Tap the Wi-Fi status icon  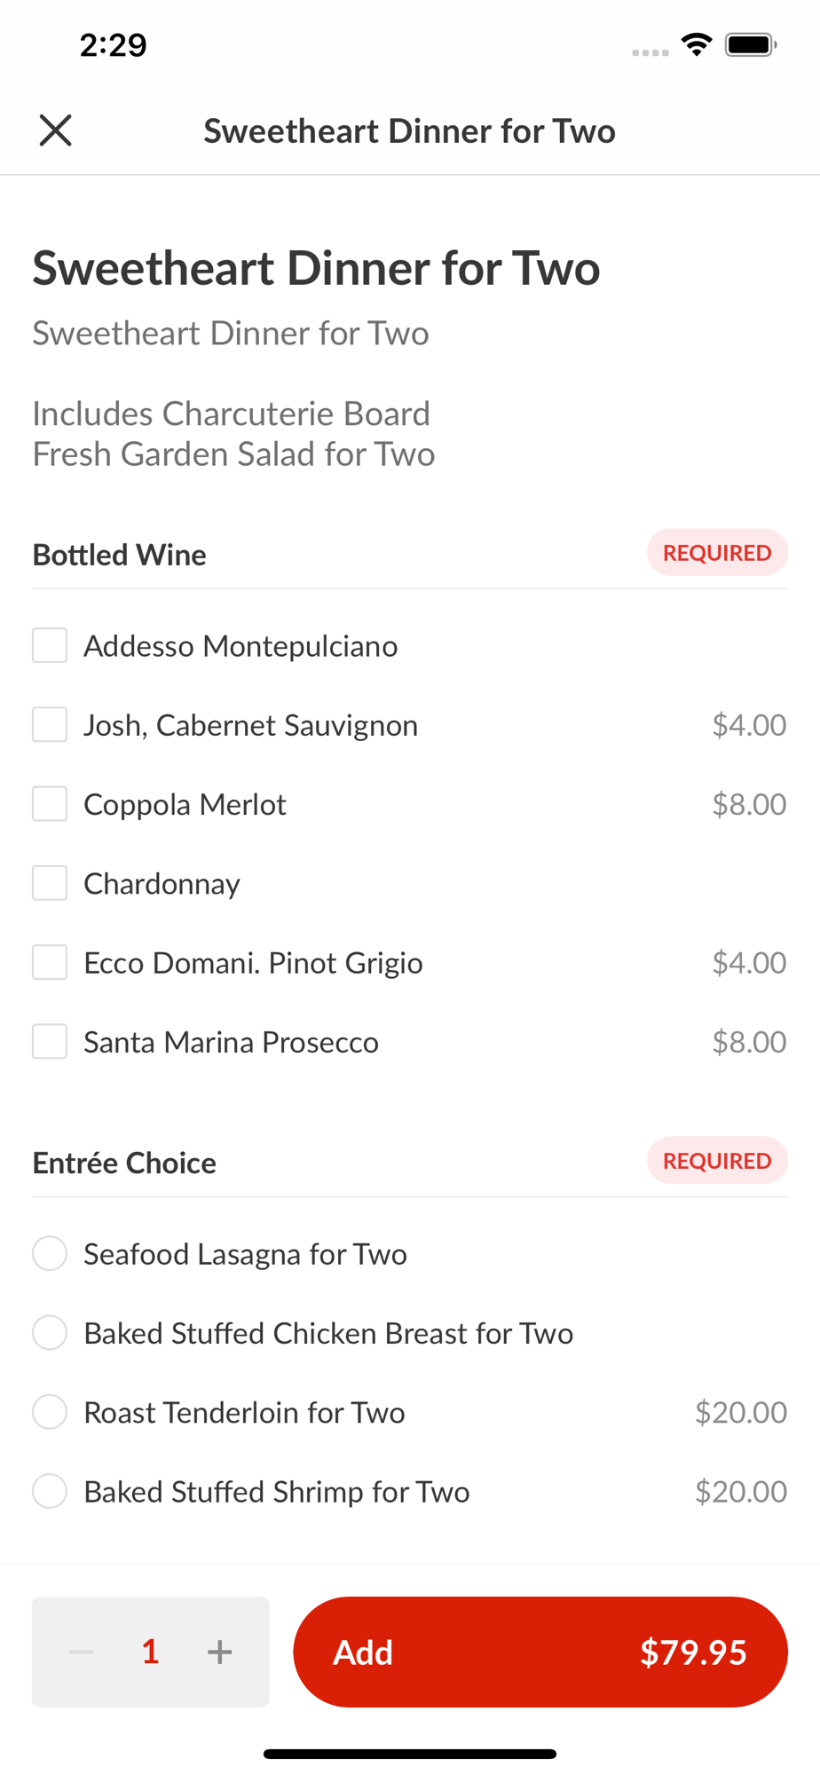[x=697, y=44]
